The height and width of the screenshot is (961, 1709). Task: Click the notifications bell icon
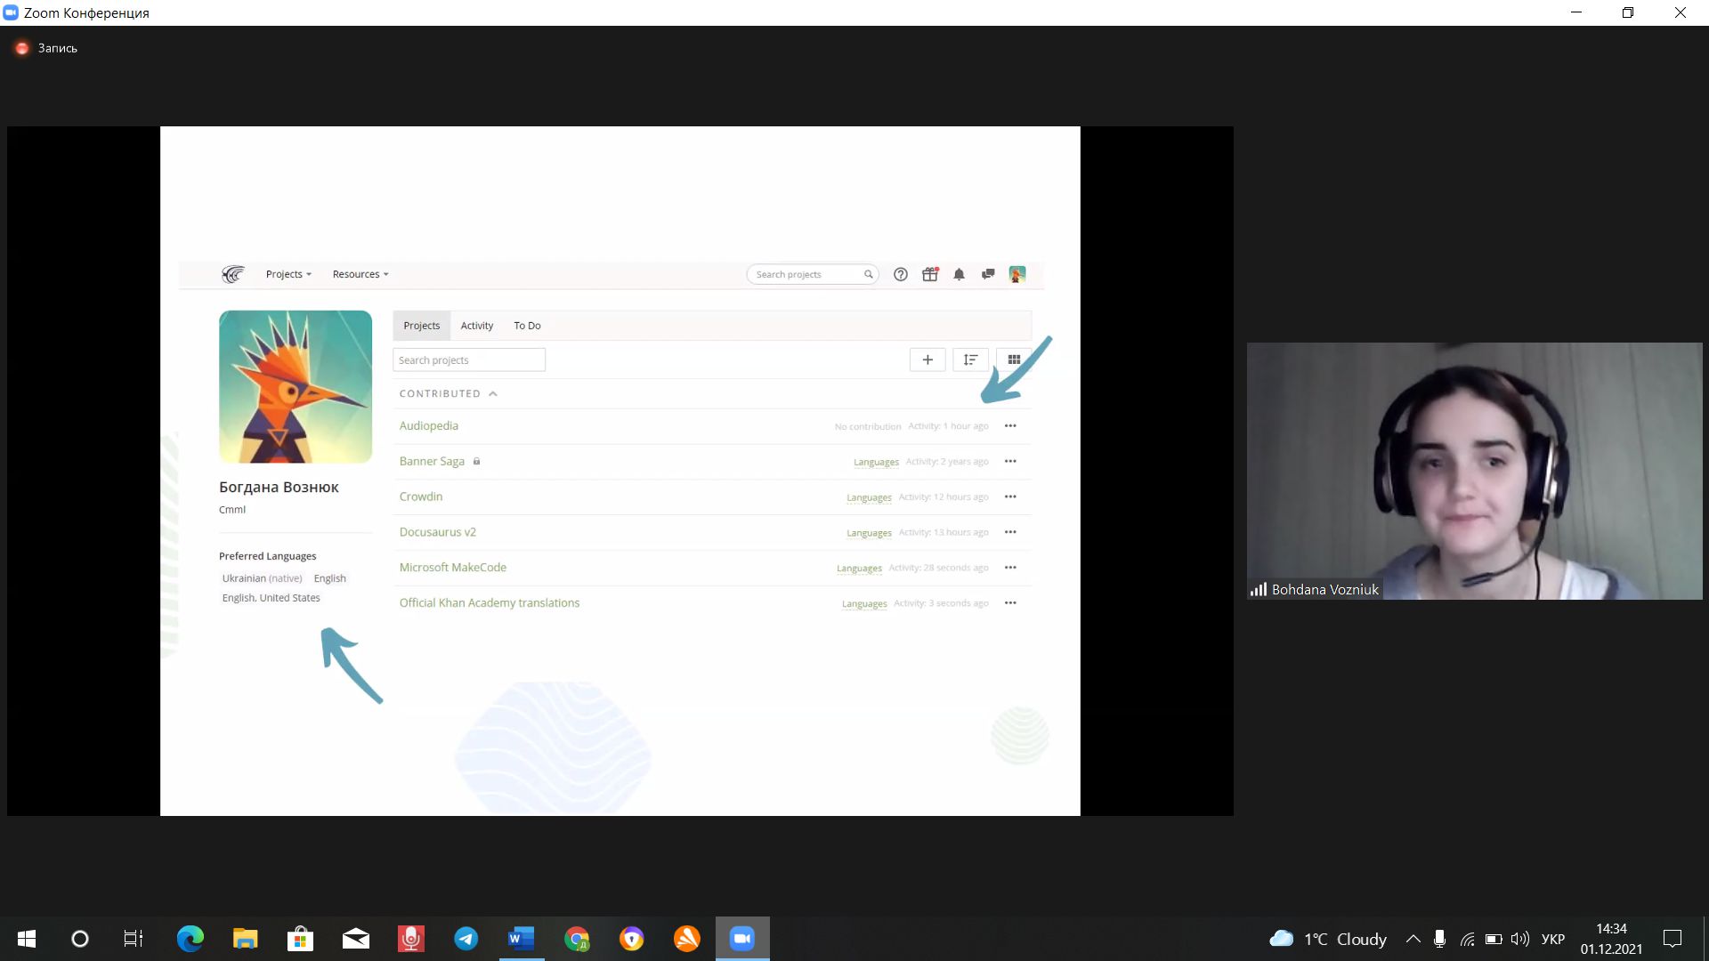(959, 275)
